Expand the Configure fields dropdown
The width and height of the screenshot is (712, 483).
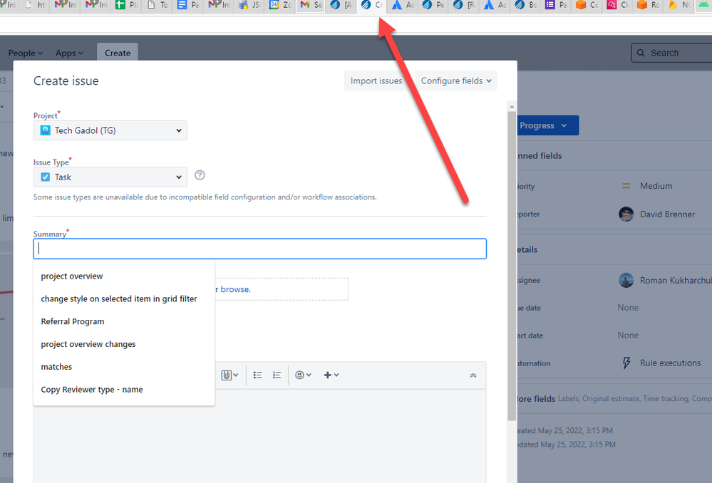456,80
